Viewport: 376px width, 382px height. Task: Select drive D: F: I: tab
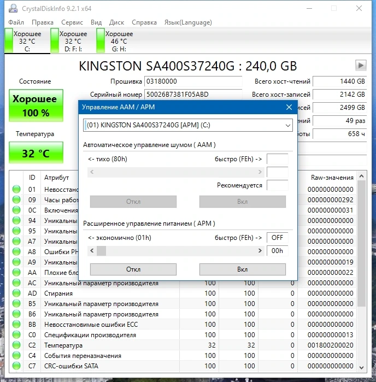[73, 41]
